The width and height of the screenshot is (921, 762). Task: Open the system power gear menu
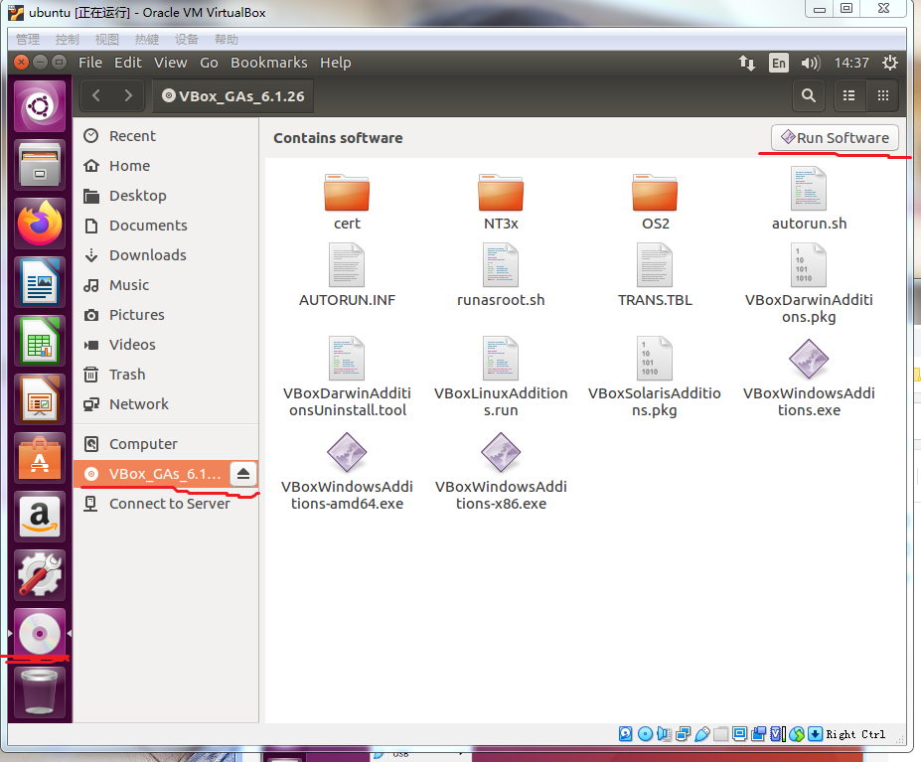(x=890, y=63)
